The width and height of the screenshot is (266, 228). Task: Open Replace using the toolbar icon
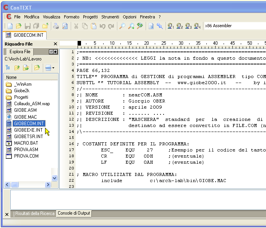point(140,26)
